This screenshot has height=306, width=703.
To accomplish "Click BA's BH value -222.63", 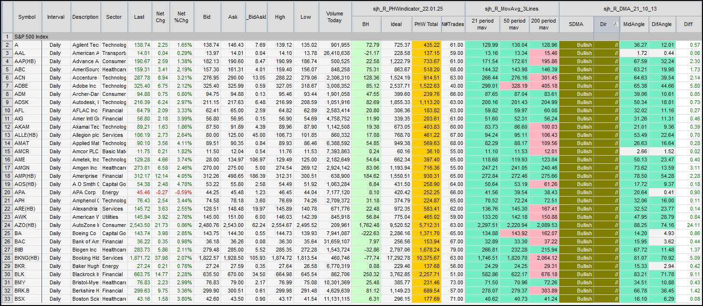I will click(371, 233).
